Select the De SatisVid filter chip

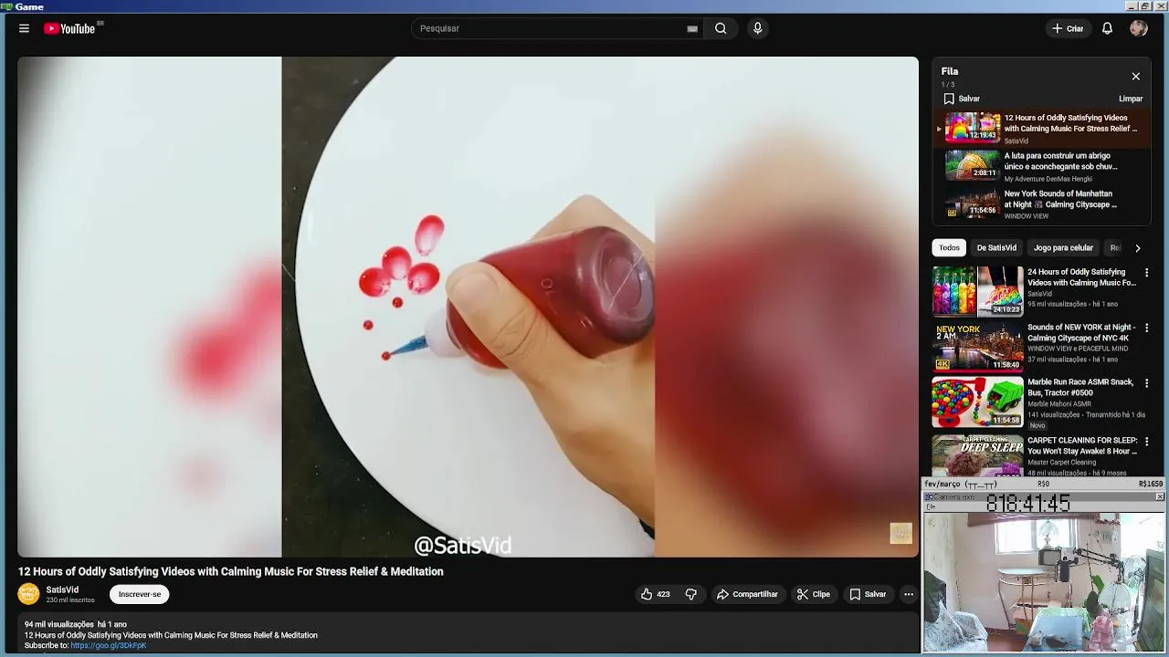996,247
